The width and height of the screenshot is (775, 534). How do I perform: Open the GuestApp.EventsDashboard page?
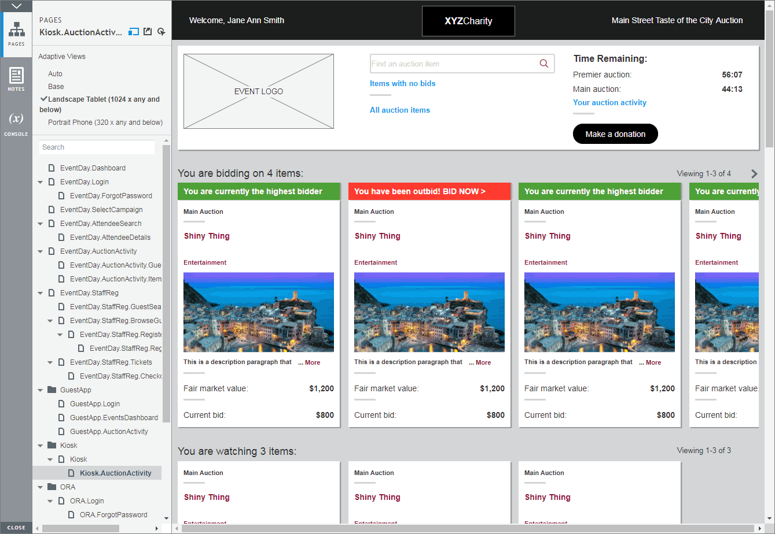click(113, 418)
